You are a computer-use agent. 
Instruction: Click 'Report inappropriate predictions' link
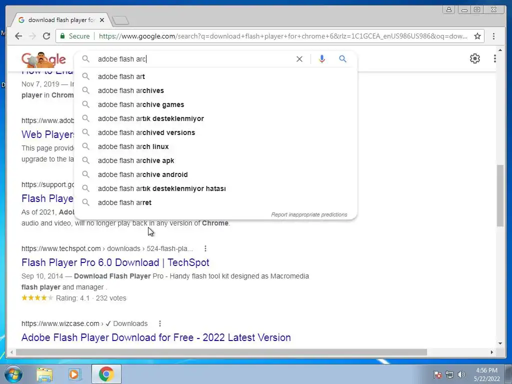coord(309,215)
